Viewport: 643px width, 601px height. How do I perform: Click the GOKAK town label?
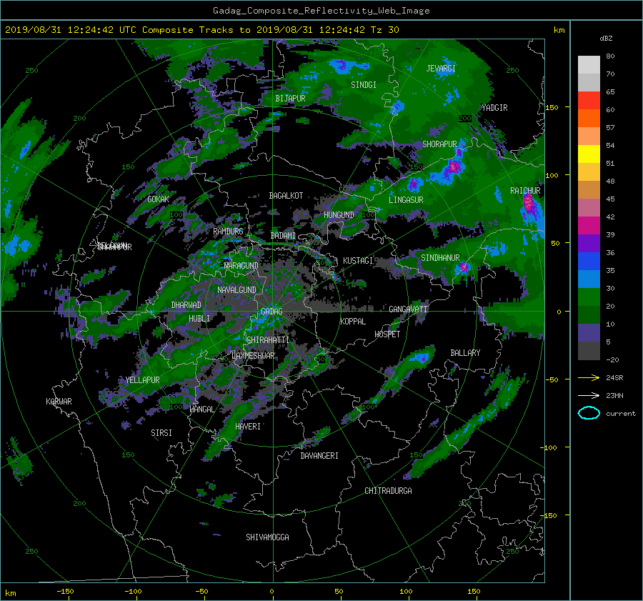[158, 199]
